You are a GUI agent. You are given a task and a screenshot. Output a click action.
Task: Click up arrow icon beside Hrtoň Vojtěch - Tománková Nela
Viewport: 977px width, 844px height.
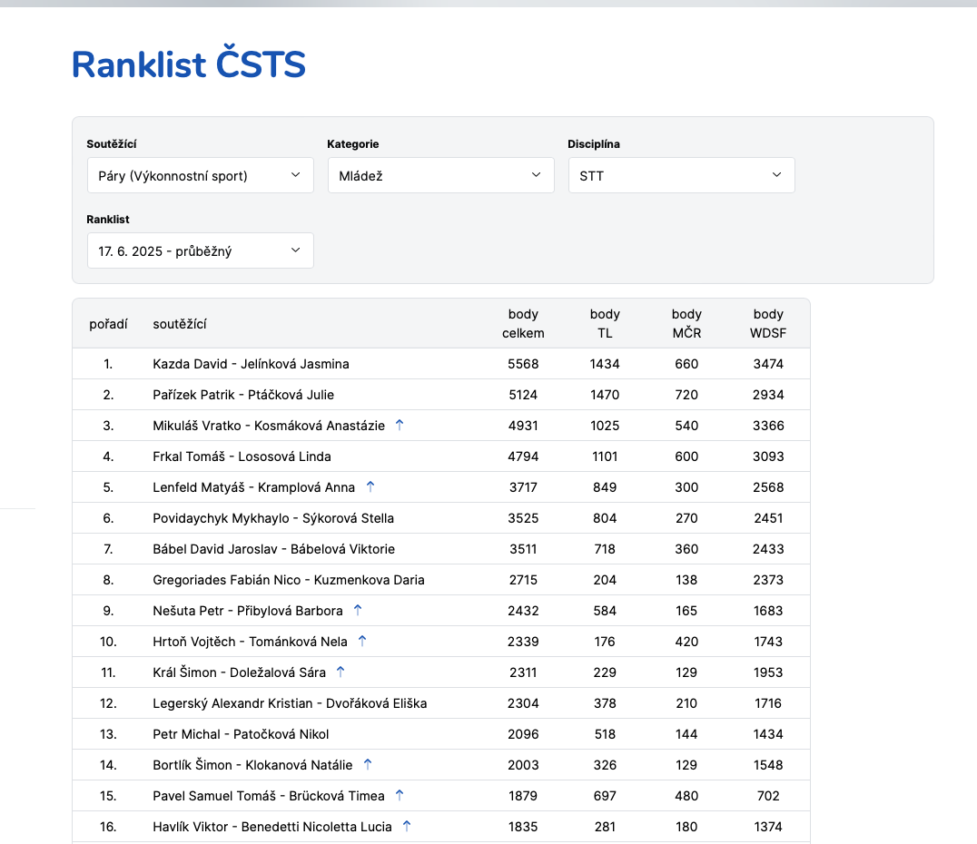click(x=362, y=641)
